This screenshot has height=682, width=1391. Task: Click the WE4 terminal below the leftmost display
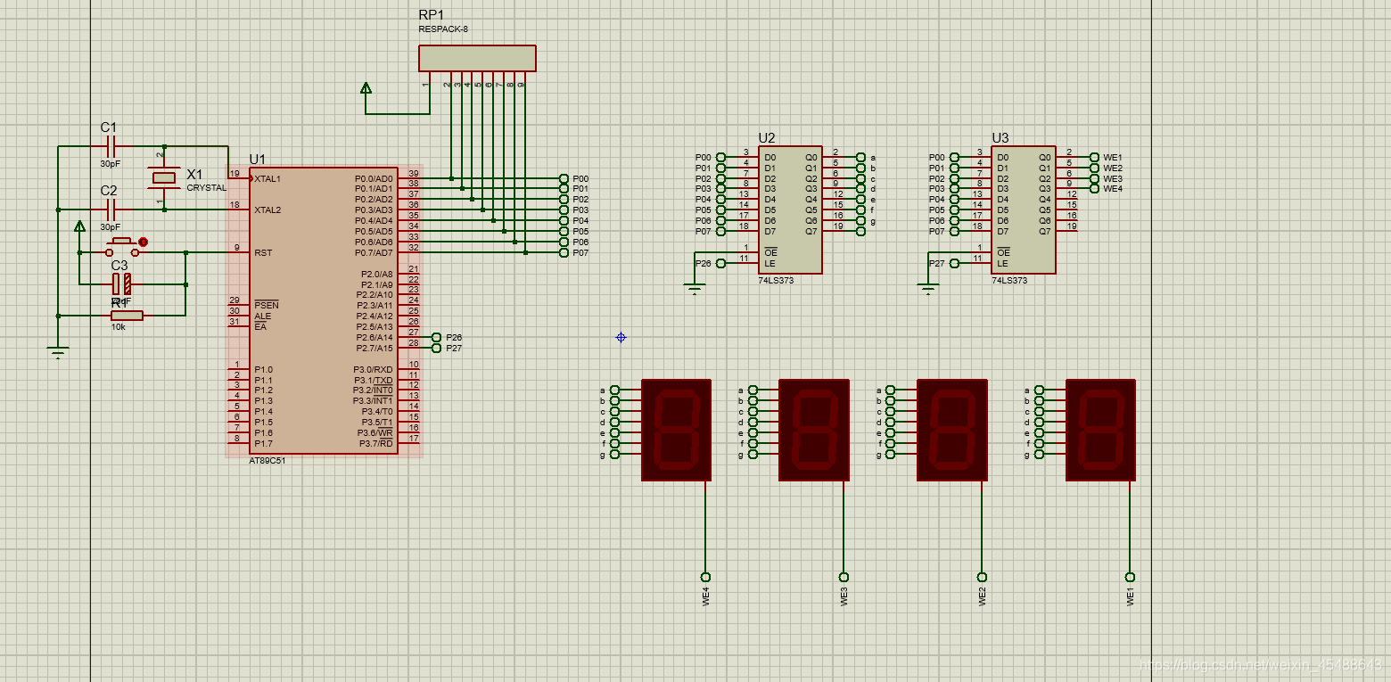(x=705, y=577)
